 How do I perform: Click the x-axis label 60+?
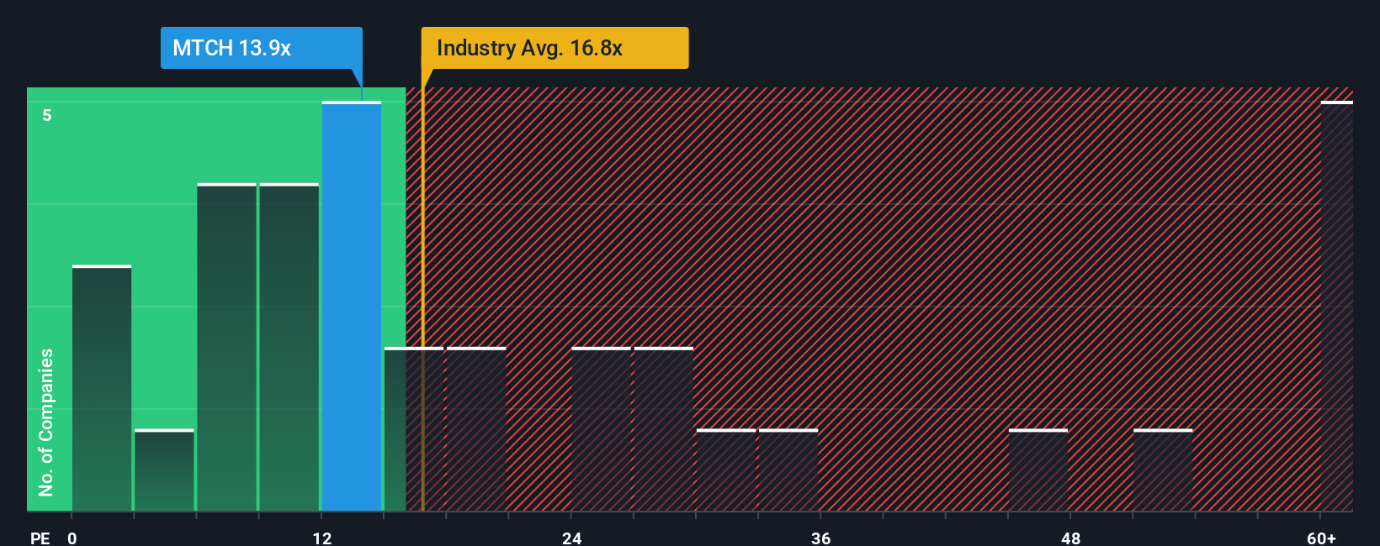click(1322, 538)
